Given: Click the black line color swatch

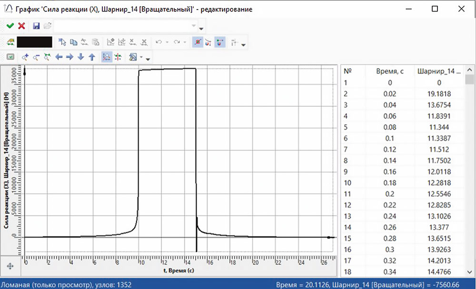Looking at the screenshot, I should click(x=34, y=42).
